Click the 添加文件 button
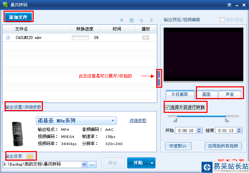The height and width of the screenshot is (173, 249). [x=18, y=17]
